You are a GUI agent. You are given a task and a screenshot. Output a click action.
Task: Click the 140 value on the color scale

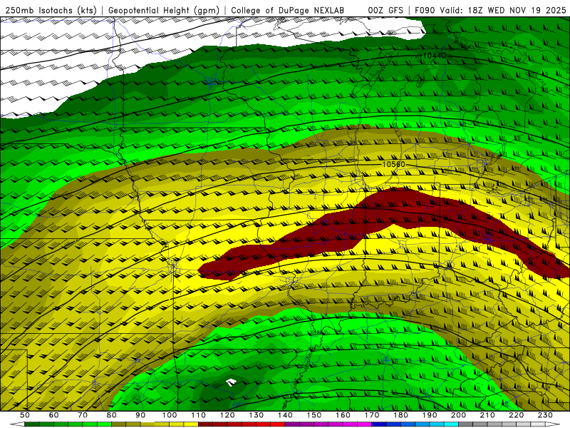(286, 415)
